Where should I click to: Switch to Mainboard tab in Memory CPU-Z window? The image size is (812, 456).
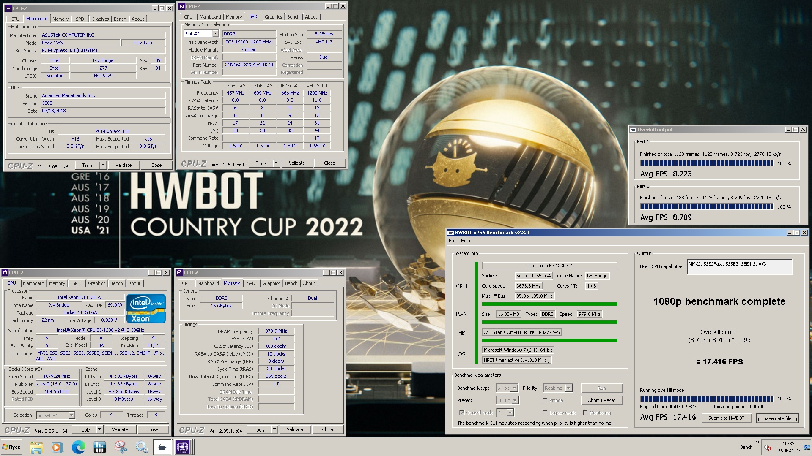pos(208,283)
